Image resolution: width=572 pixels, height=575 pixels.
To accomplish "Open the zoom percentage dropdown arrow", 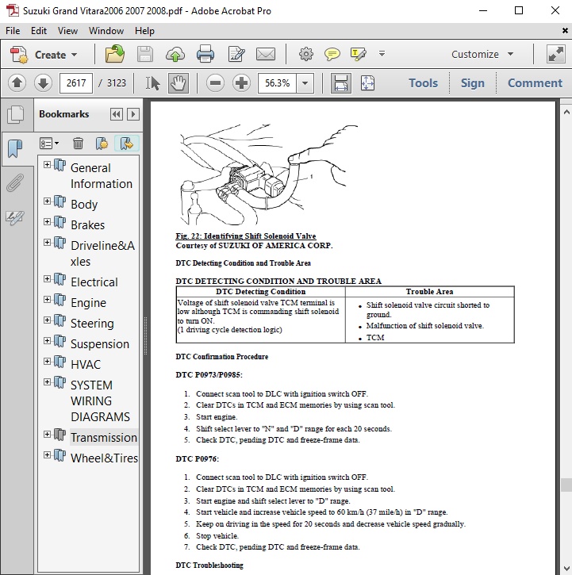I will [305, 83].
